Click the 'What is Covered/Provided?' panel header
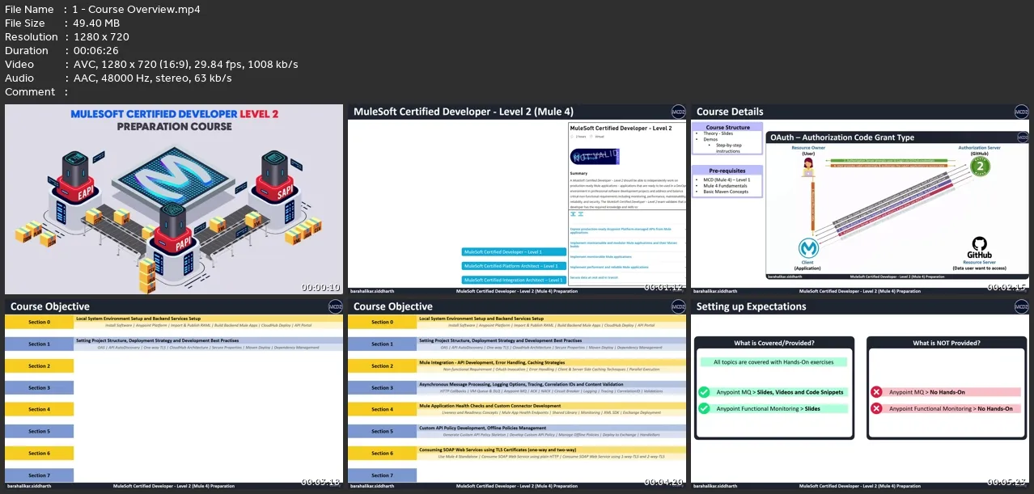Viewport: 1034px width, 494px height. click(x=774, y=343)
